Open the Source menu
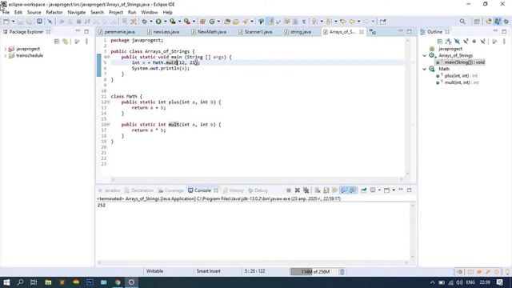This screenshot has width=512, height=288. click(34, 13)
